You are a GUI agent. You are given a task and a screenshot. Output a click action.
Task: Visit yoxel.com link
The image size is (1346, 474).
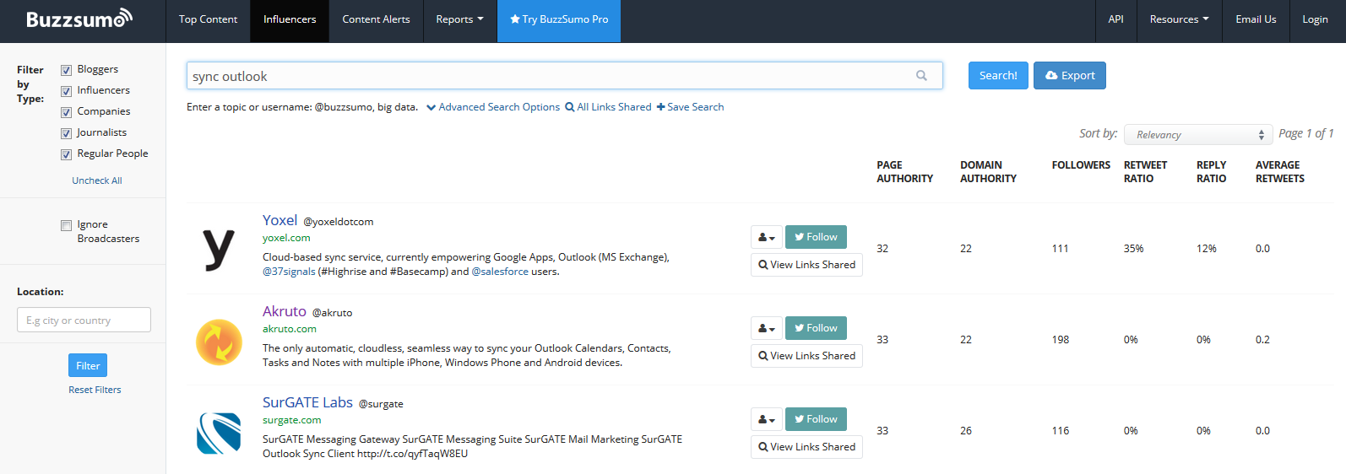pos(286,238)
